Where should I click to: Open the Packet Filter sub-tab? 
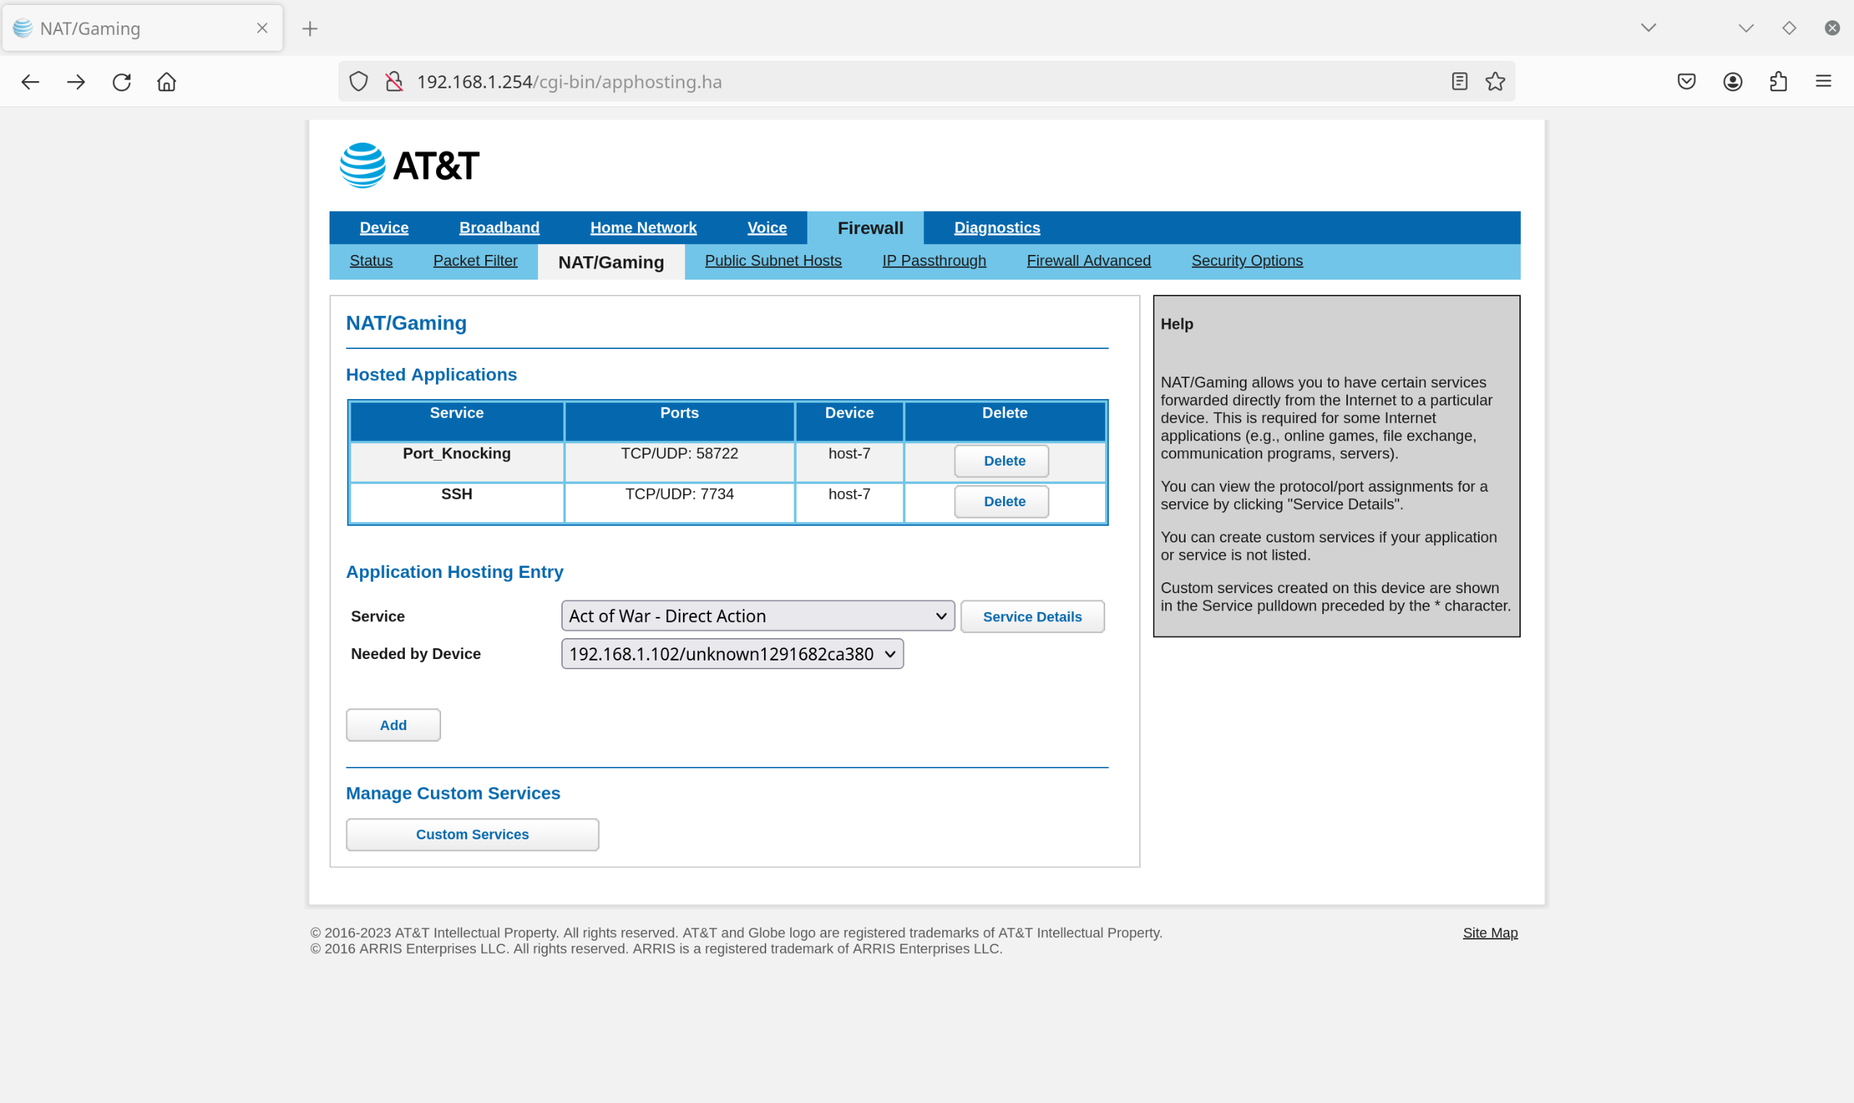(476, 261)
